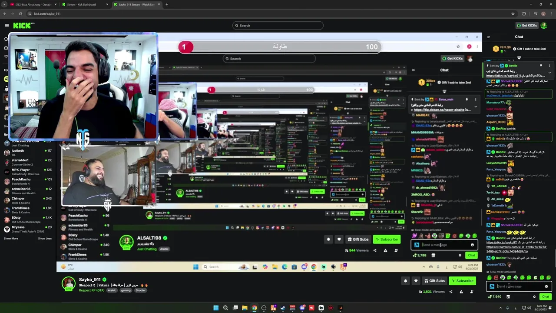Select the Arabic tag under Sayko_911
The width and height of the screenshot is (556, 313).
tap(112, 290)
